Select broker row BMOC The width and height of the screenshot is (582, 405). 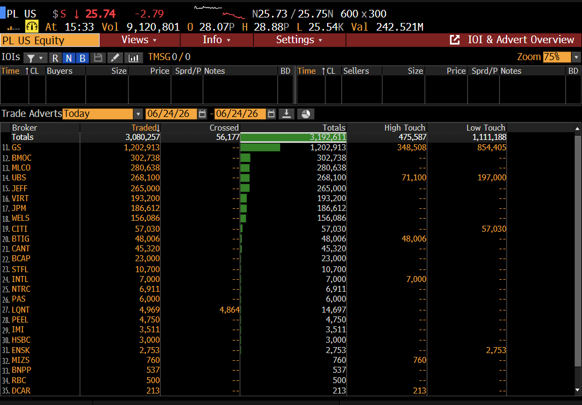click(x=253, y=158)
